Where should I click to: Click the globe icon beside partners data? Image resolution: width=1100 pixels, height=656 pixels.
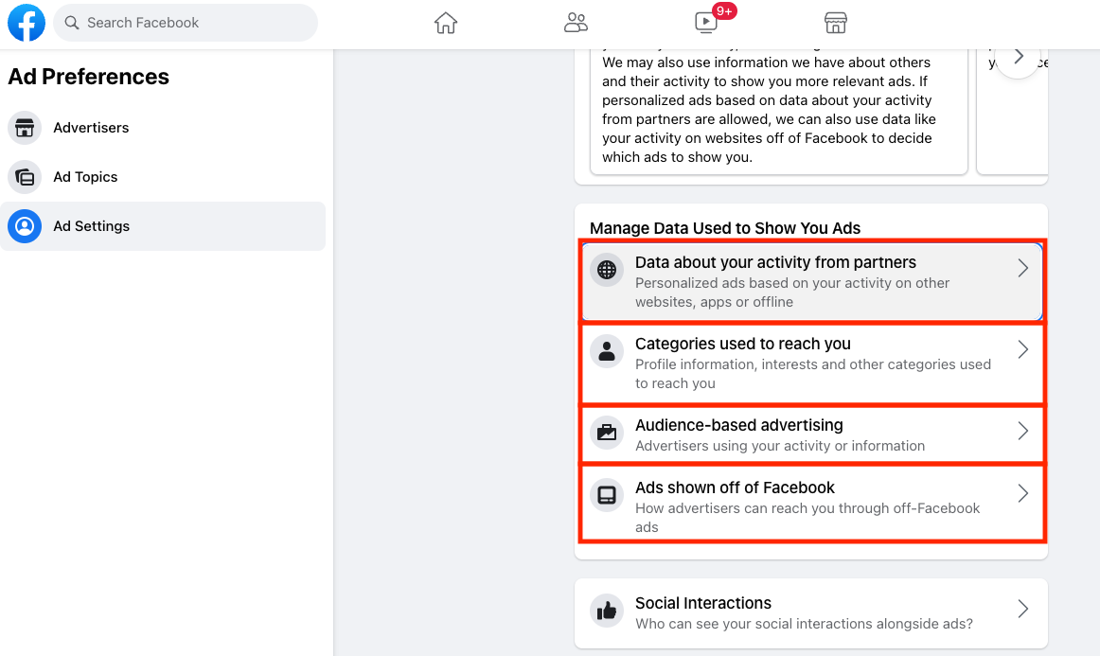(607, 270)
